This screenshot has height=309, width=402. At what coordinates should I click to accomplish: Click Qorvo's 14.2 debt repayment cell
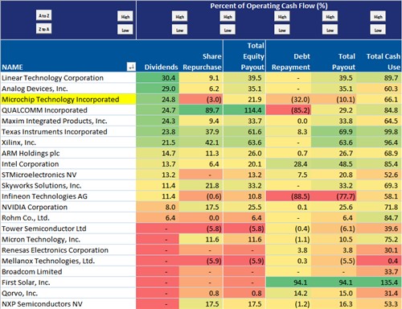coord(289,293)
